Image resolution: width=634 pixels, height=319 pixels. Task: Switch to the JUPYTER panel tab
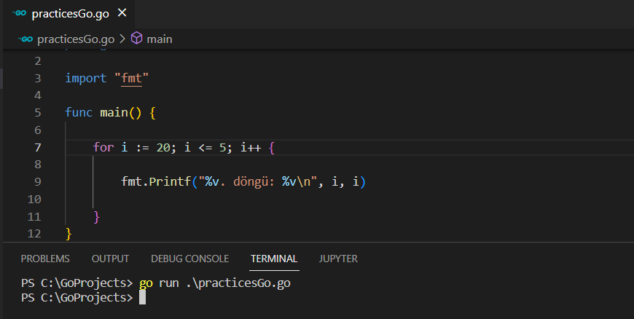coord(338,259)
